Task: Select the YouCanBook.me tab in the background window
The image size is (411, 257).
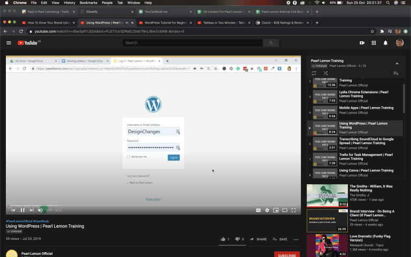Action: point(165,12)
